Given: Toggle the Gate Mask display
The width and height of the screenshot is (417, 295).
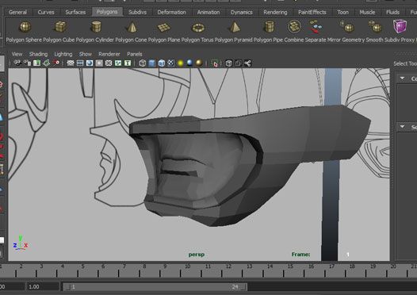Looking at the screenshot, I should point(99,63).
